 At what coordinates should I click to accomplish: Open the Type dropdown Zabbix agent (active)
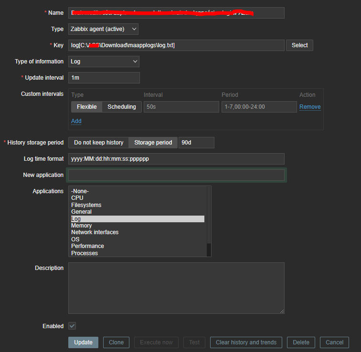point(103,29)
